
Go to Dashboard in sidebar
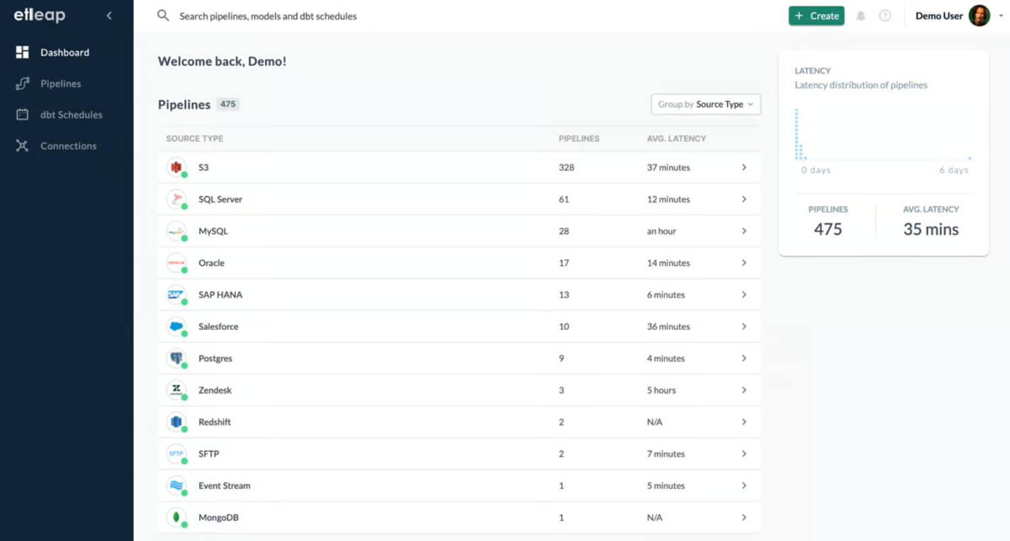[x=65, y=52]
